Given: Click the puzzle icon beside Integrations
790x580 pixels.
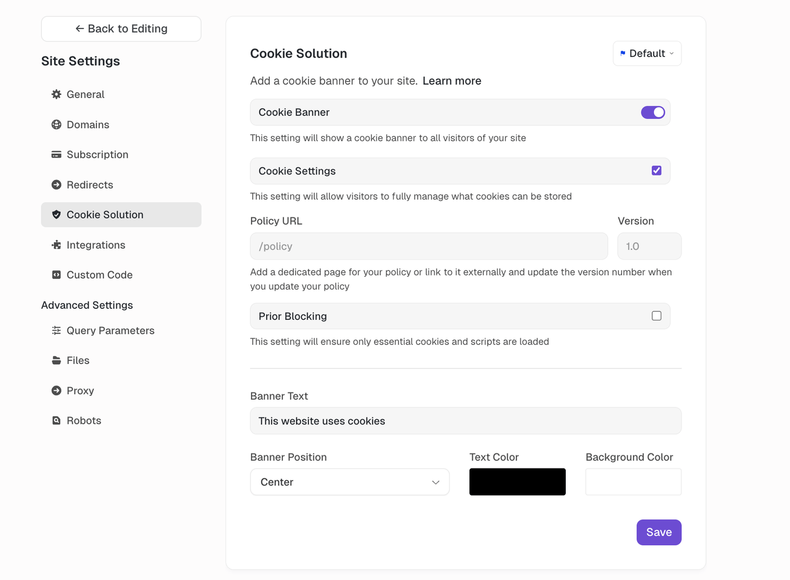Looking at the screenshot, I should (56, 245).
